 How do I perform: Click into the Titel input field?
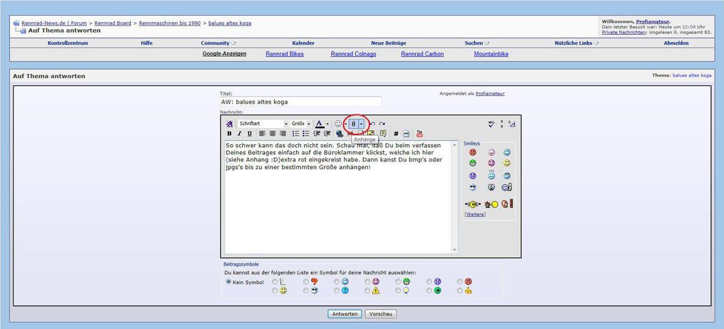pos(300,102)
